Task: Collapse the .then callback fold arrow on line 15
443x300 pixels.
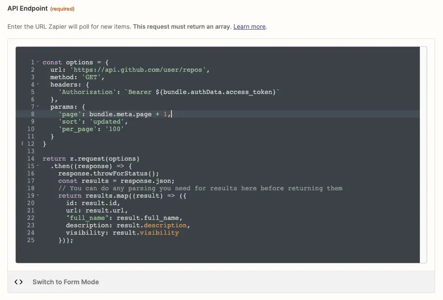Action: click(x=38, y=166)
